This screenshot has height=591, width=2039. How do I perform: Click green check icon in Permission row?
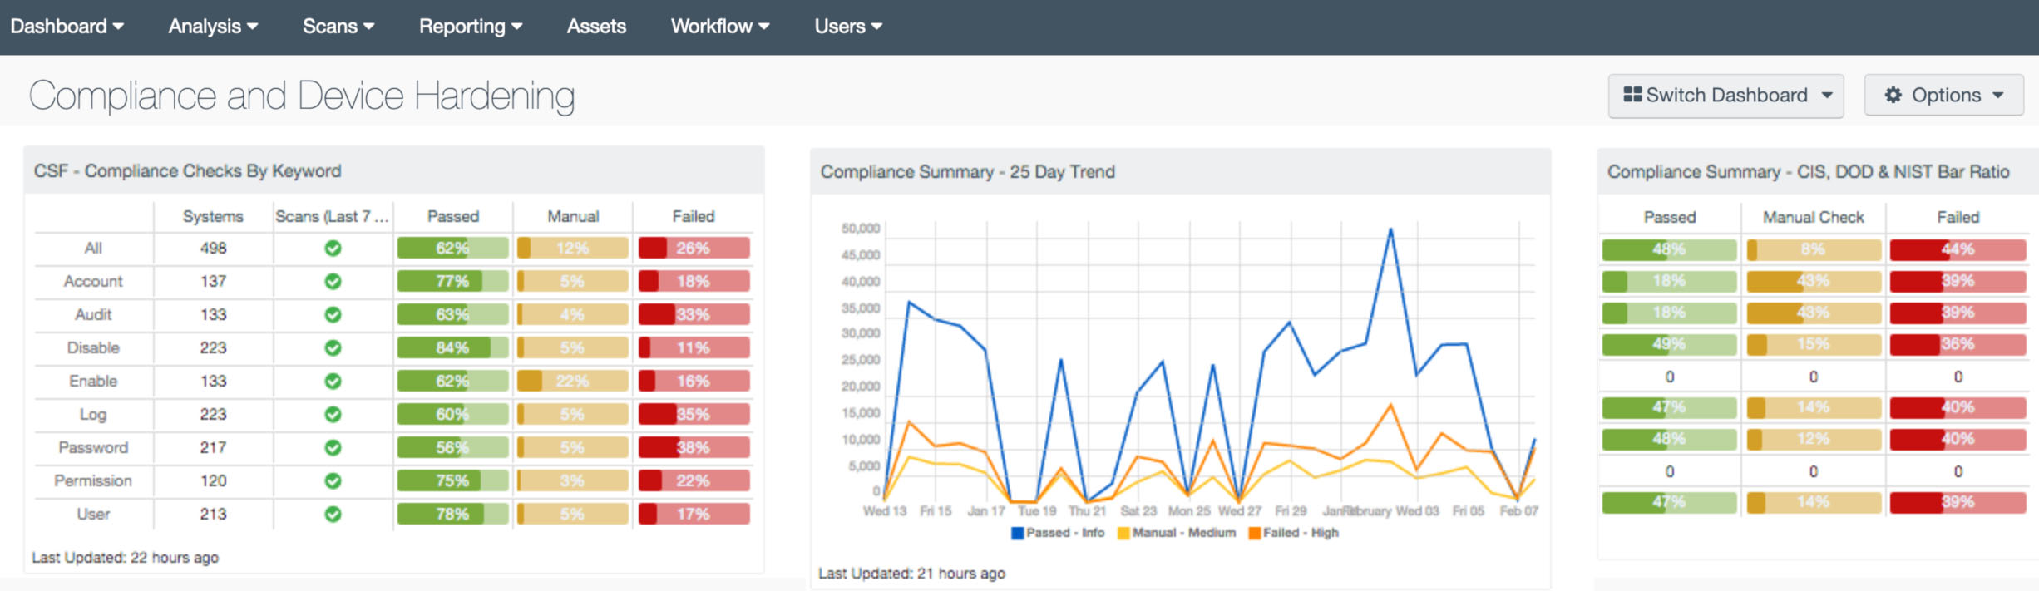(333, 480)
